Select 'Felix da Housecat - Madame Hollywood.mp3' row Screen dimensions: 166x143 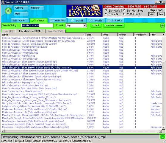coord(82,47)
